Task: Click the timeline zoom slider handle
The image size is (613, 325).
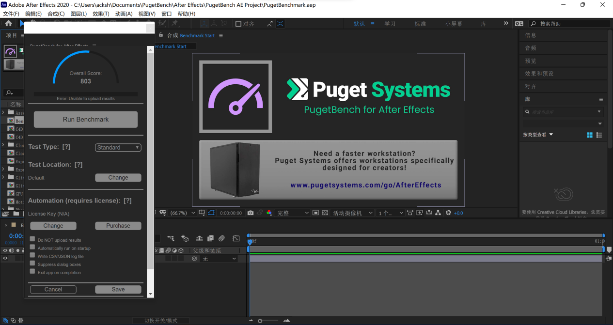Action: click(x=260, y=321)
